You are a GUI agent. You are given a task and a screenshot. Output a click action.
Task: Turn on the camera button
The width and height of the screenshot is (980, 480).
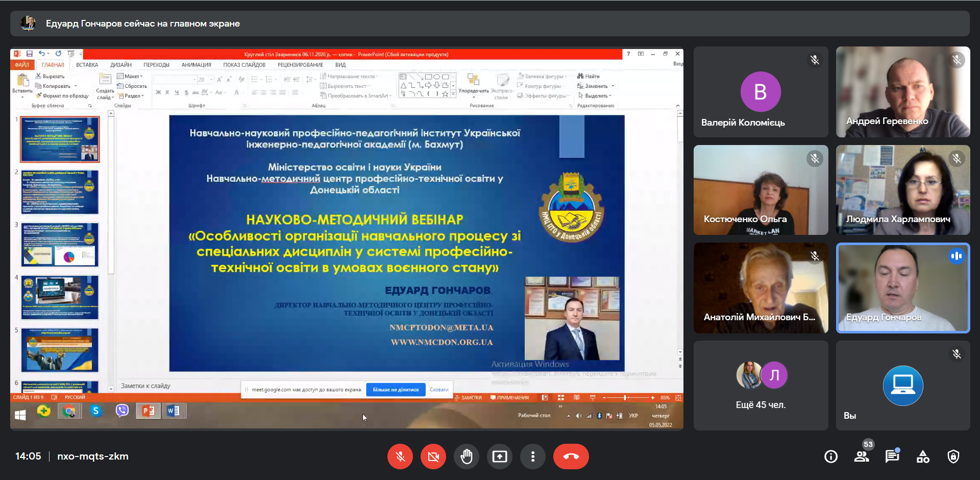[433, 457]
